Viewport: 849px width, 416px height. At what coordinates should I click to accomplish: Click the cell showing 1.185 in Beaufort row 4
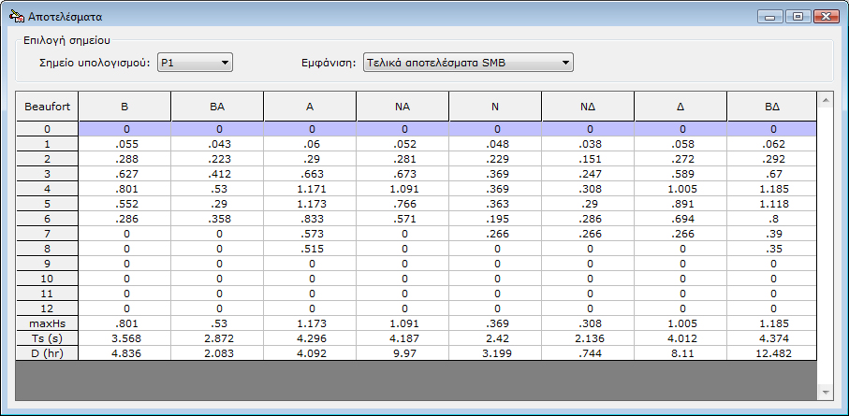772,188
